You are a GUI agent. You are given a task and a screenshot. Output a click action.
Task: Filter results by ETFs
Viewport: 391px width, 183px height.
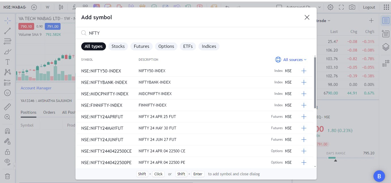[188, 46]
